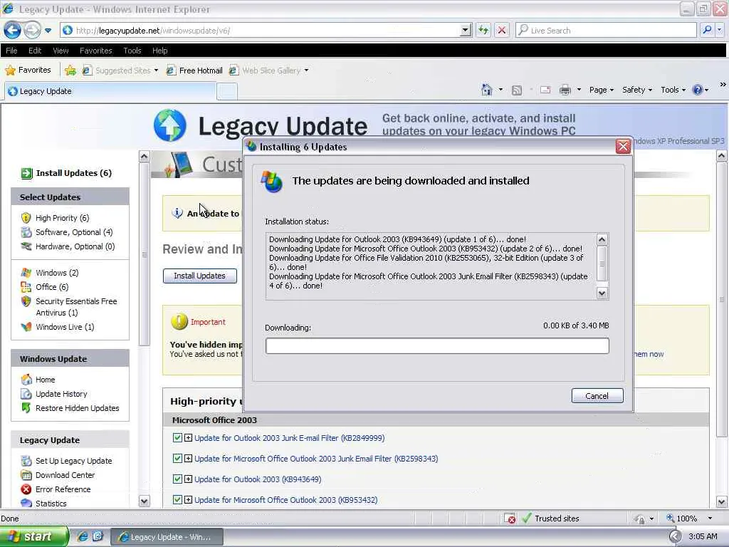
Task: Click the Read Mail icon
Action: [x=545, y=90]
